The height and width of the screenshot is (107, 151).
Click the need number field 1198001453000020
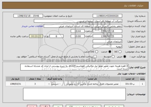click(x=107, y=16)
